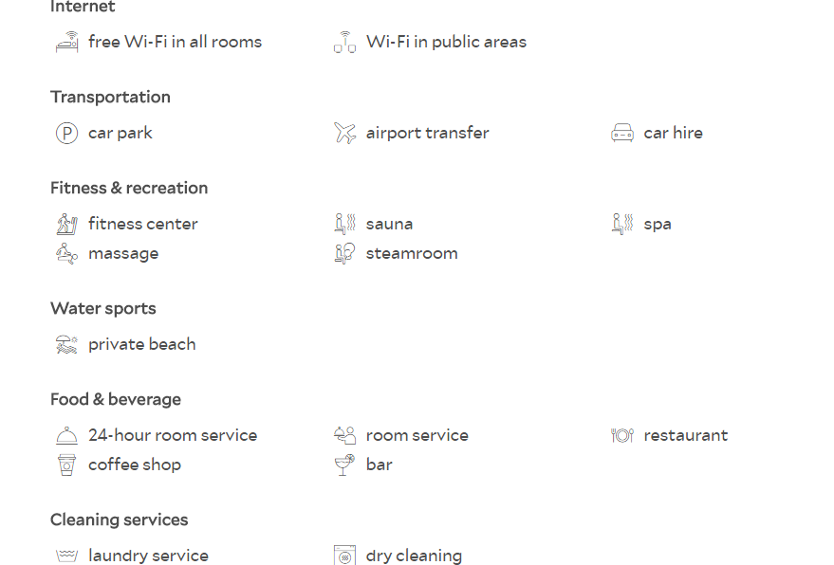This screenshot has width=834, height=565.
Task: Select the car park P icon
Action: pos(67,133)
